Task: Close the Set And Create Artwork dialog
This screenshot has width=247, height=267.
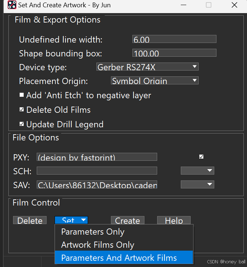Action: 235,5
